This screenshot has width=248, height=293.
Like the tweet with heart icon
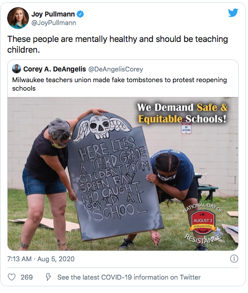(12, 277)
